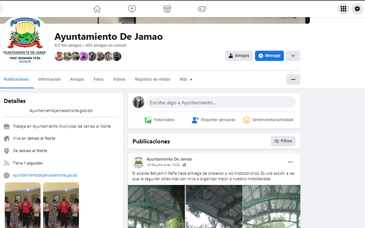Open the Watch video icon
This screenshot has width=365, height=228.
(132, 9)
